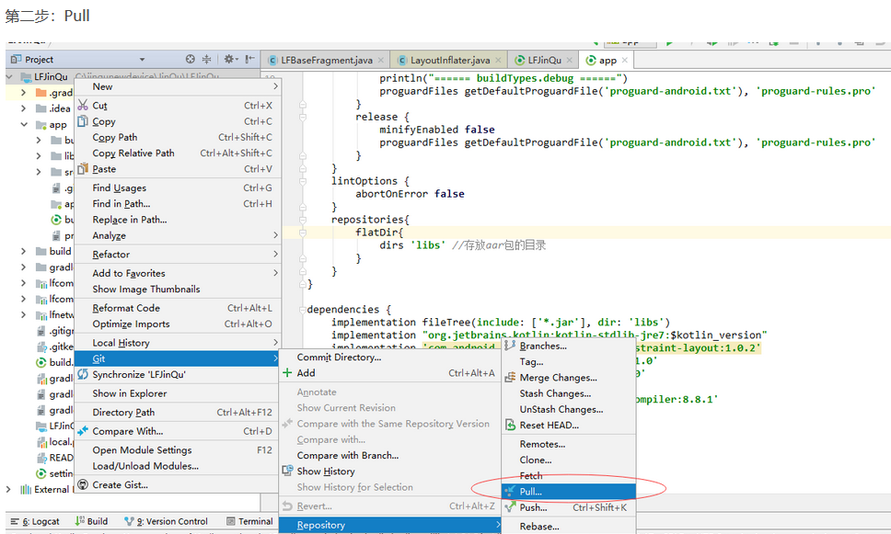
Task: Click the Paste clipboard icon
Action: [x=83, y=168]
